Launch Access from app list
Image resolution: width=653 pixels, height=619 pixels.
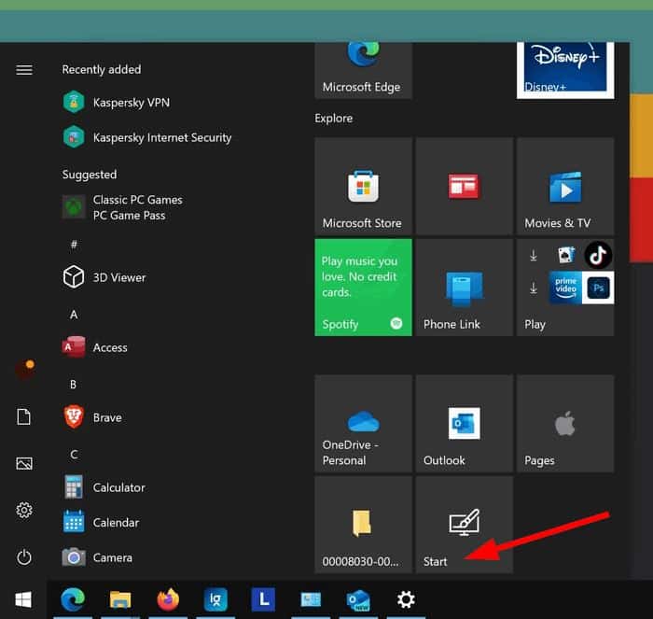click(95, 347)
